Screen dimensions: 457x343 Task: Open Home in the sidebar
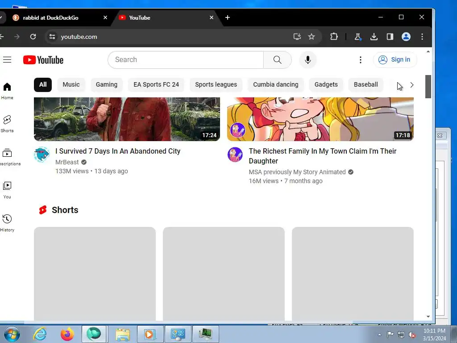[7, 91]
